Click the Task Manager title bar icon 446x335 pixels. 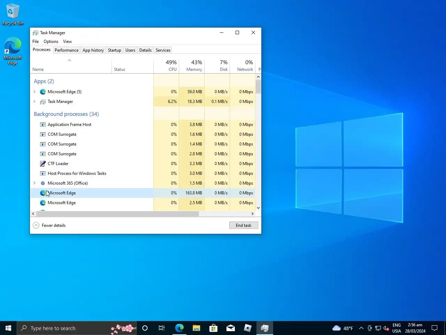tap(36, 33)
